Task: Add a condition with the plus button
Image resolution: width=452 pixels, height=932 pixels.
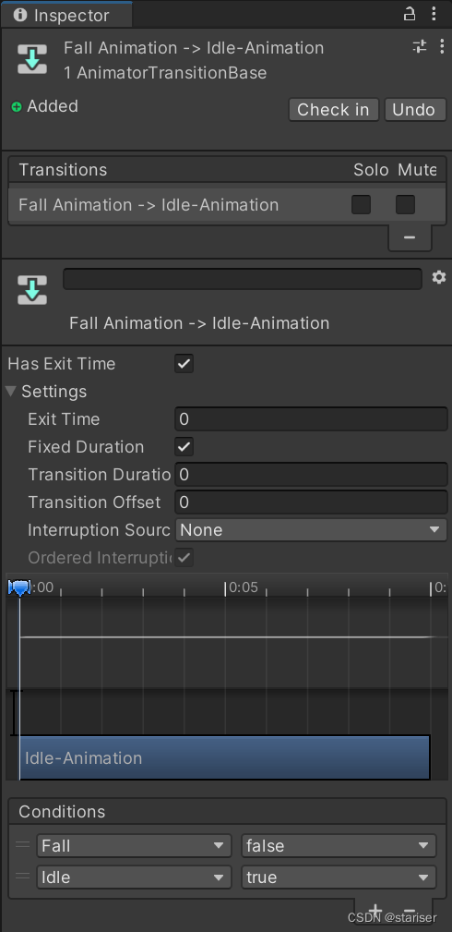Action: (x=375, y=911)
